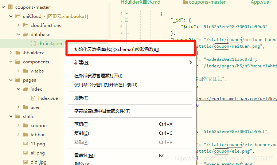The width and height of the screenshot is (277, 165).
Task: Select 在外部资源管理器打开(I)
Action: [130, 76]
